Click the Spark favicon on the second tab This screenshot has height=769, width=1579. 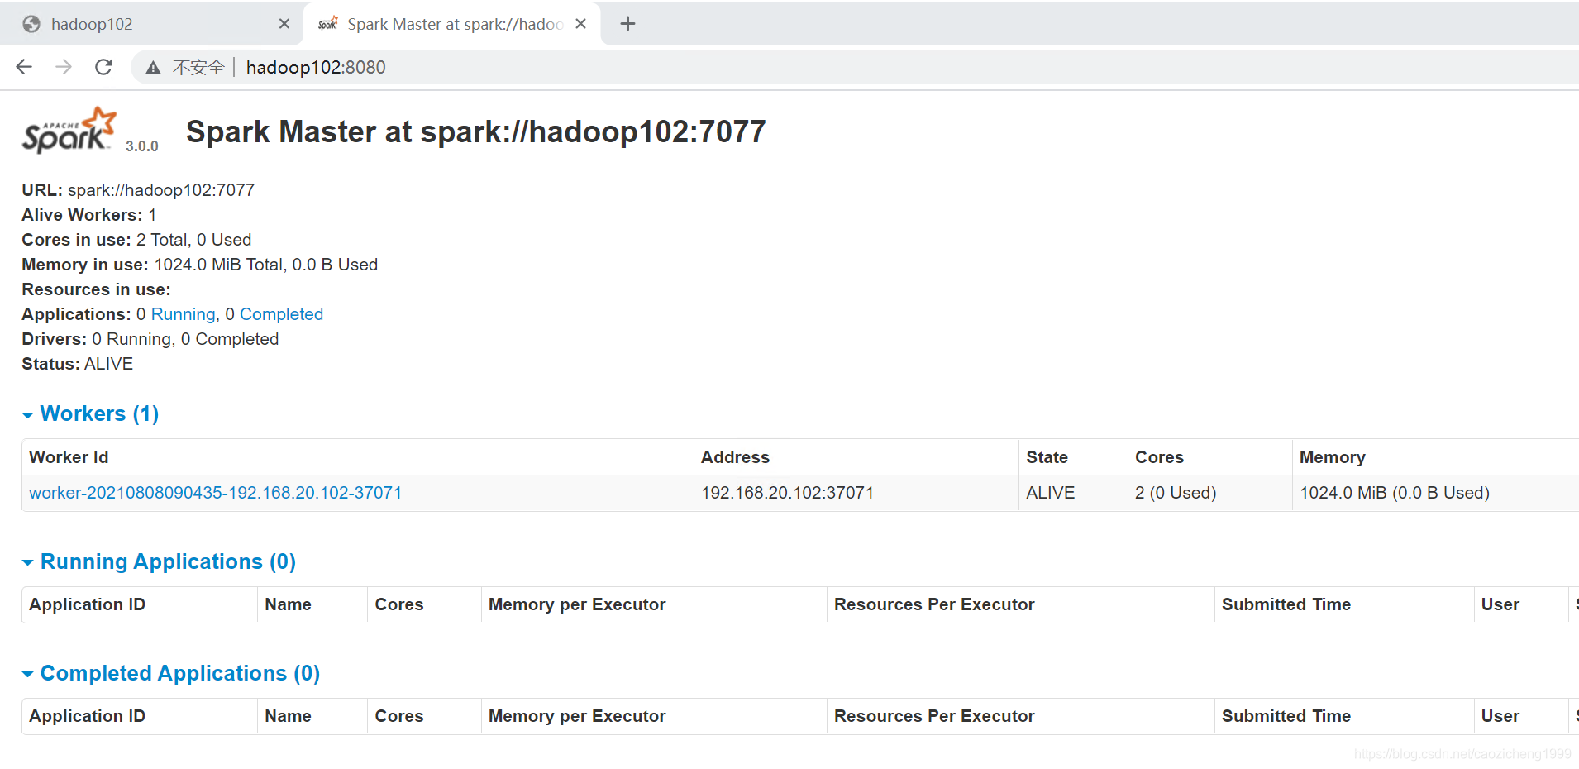coord(328,24)
